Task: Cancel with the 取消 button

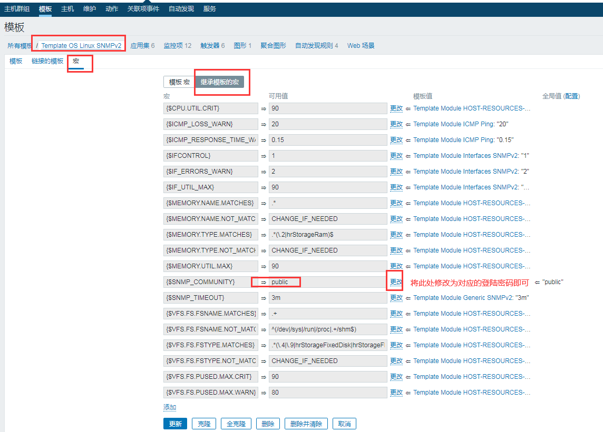Action: [x=344, y=424]
